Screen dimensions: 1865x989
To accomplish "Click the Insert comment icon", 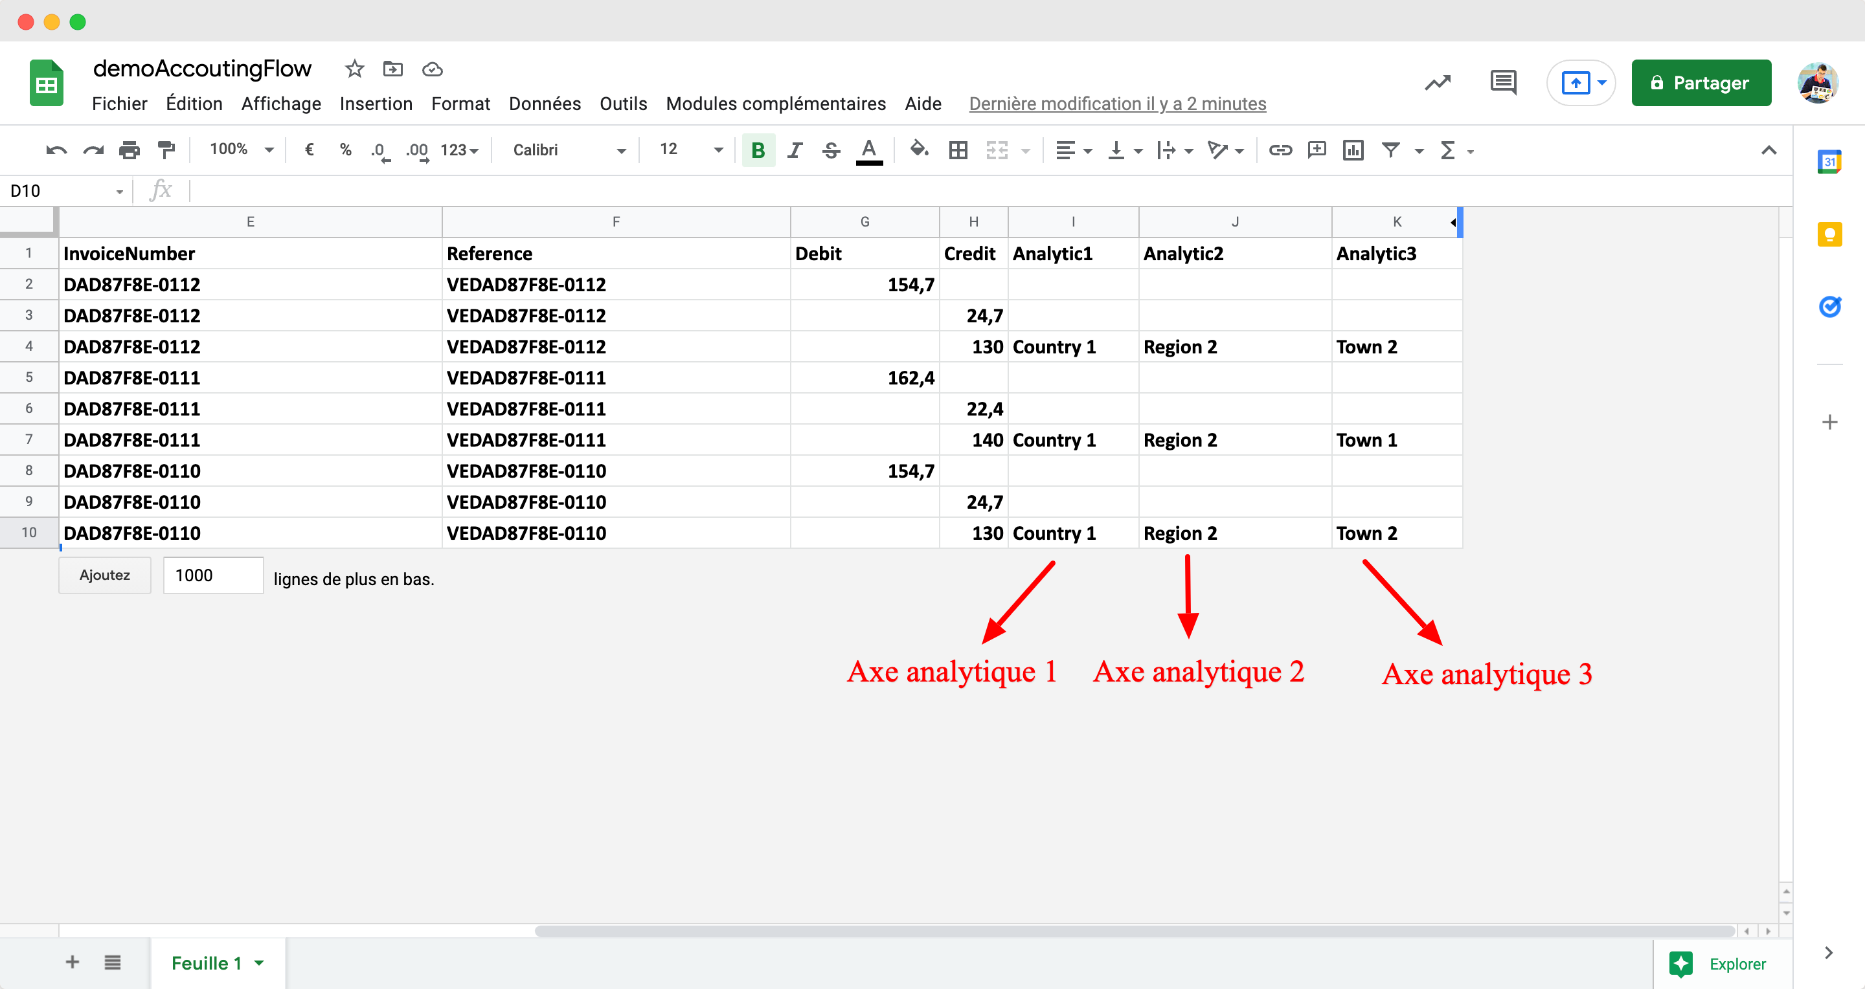I will tap(1317, 150).
